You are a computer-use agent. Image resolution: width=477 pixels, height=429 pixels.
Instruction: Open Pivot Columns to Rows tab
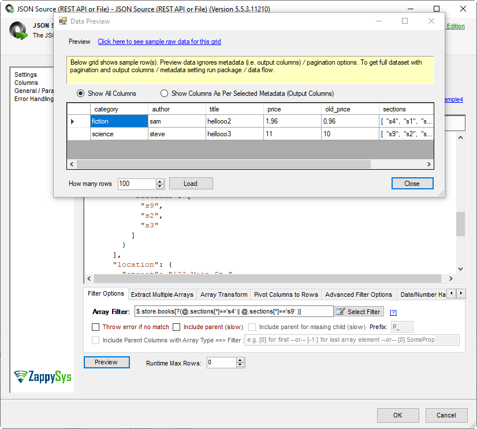(286, 294)
